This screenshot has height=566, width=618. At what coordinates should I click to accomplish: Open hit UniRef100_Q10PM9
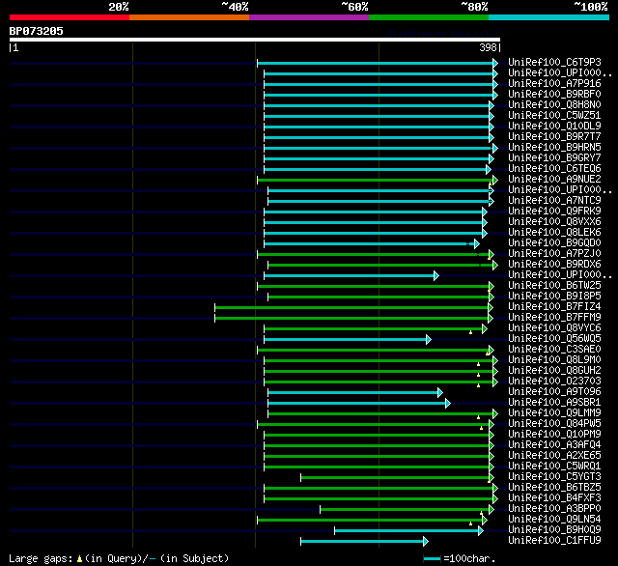tap(554, 435)
